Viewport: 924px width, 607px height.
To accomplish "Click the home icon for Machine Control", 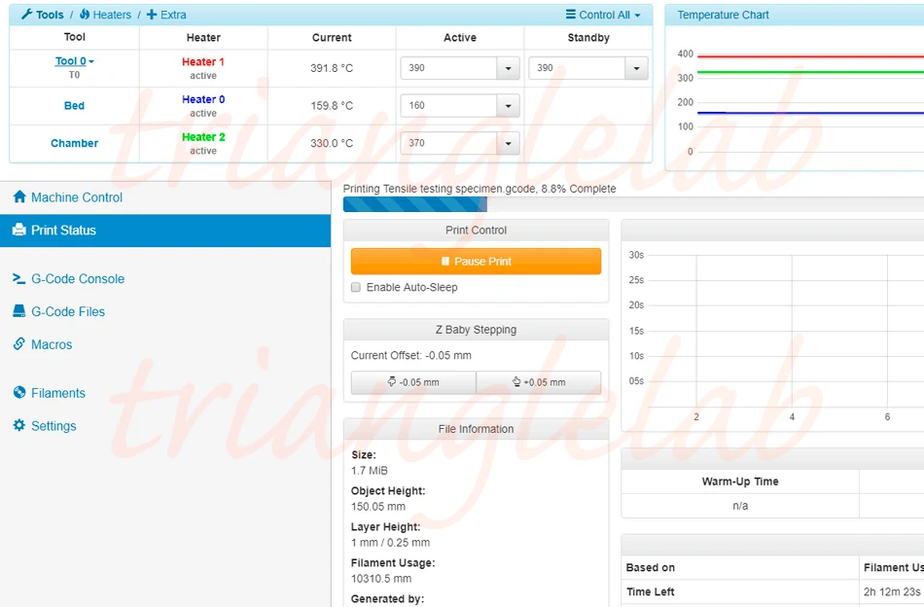I will coord(19,196).
